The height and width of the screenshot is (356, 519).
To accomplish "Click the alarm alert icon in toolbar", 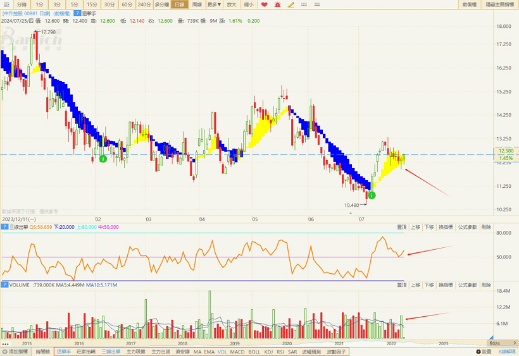I will click(278, 4).
